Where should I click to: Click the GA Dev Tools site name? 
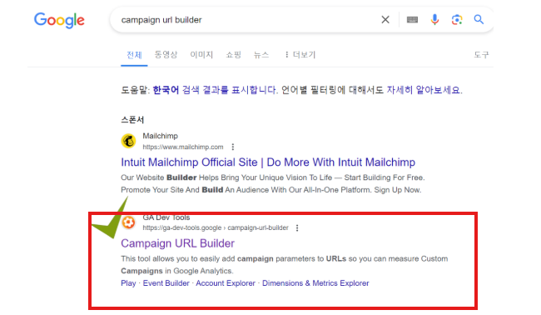(x=166, y=217)
